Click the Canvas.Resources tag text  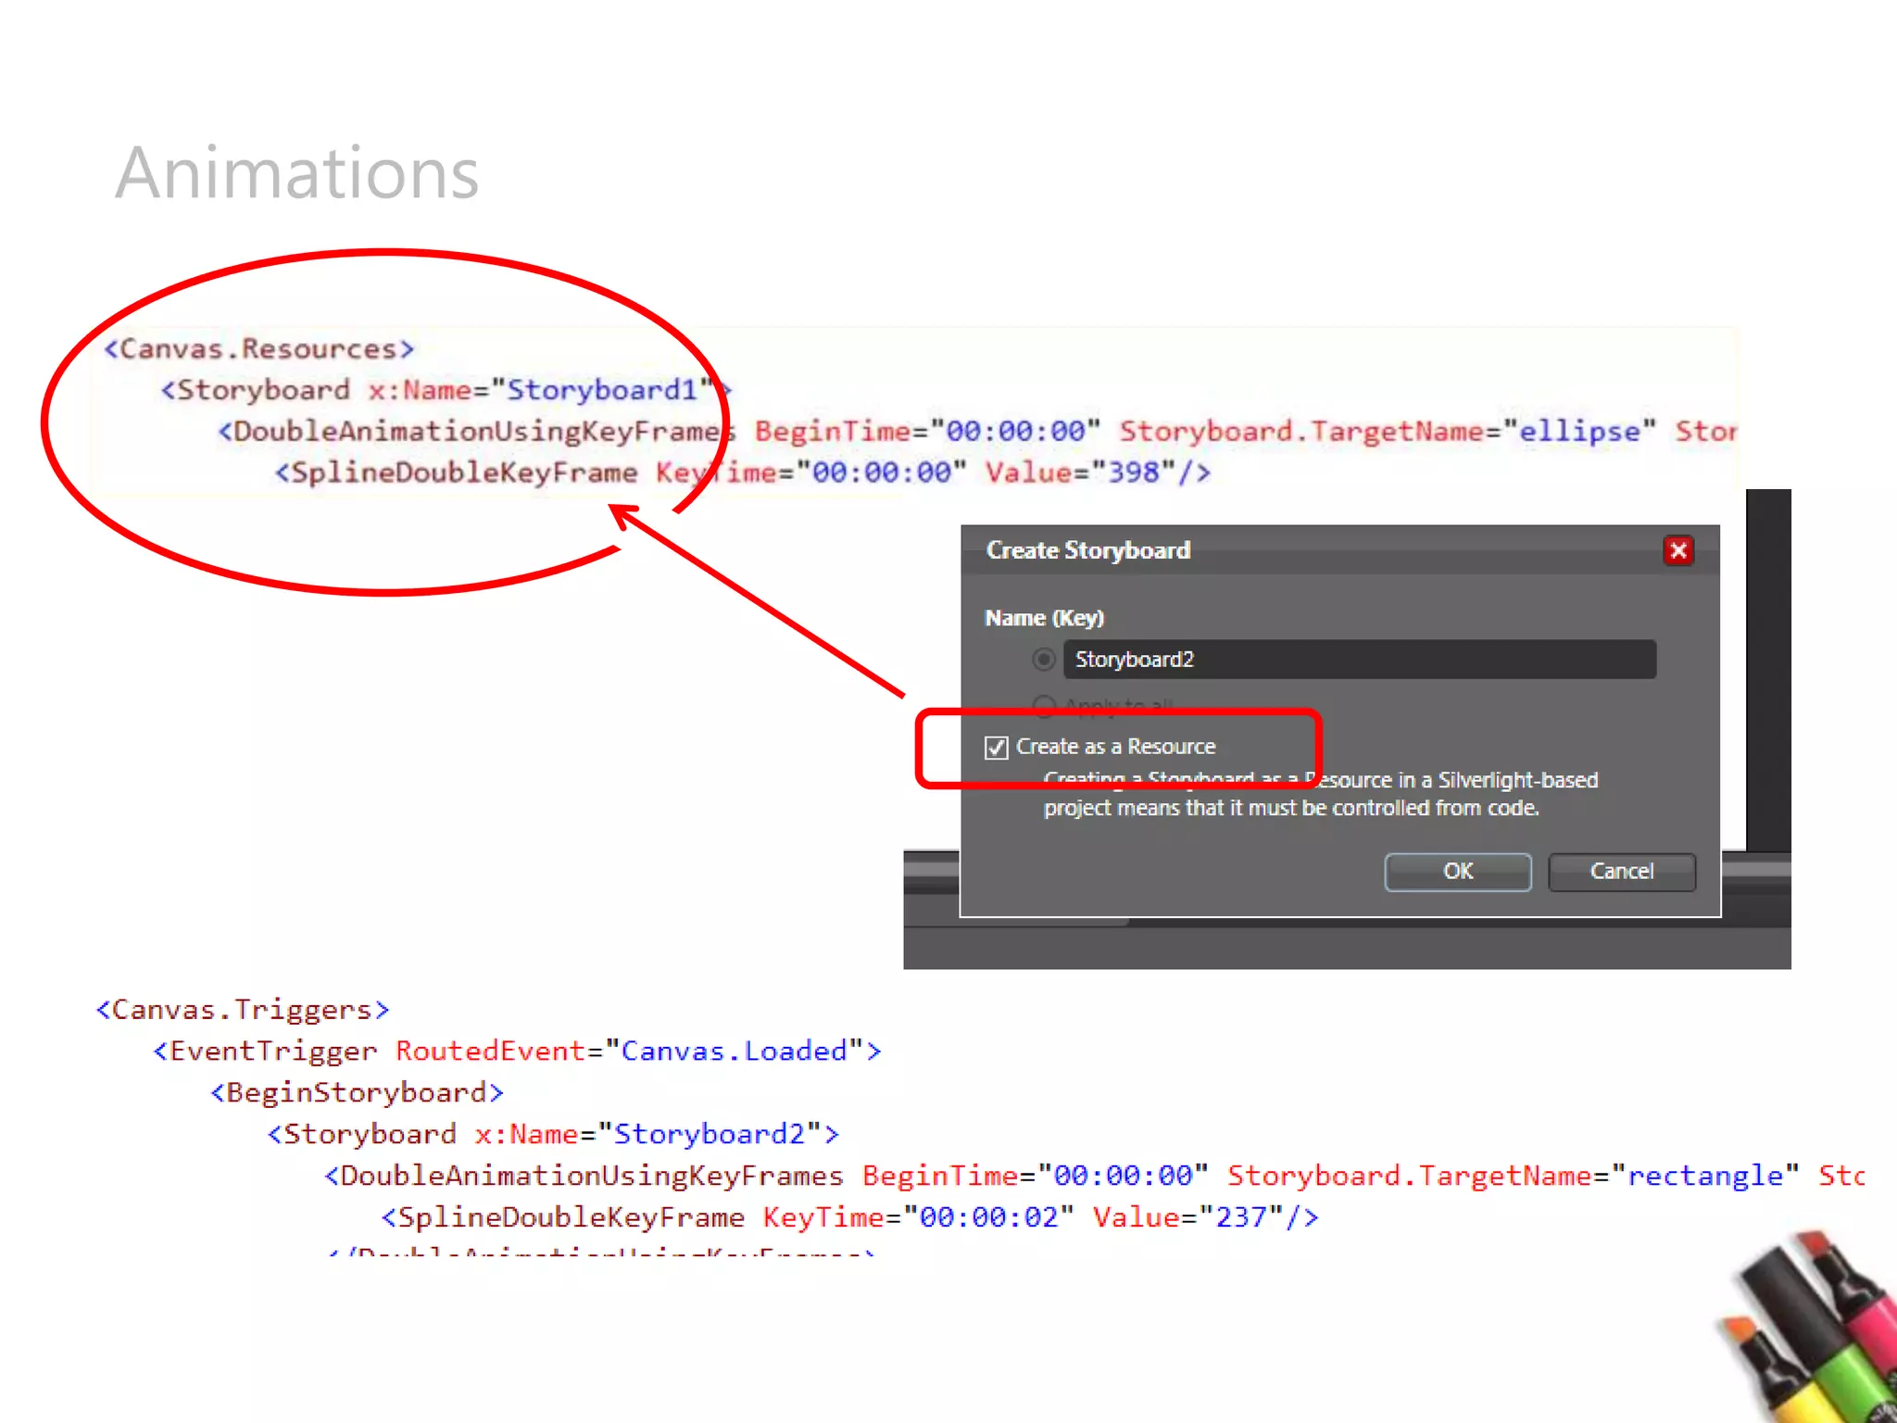258,349
